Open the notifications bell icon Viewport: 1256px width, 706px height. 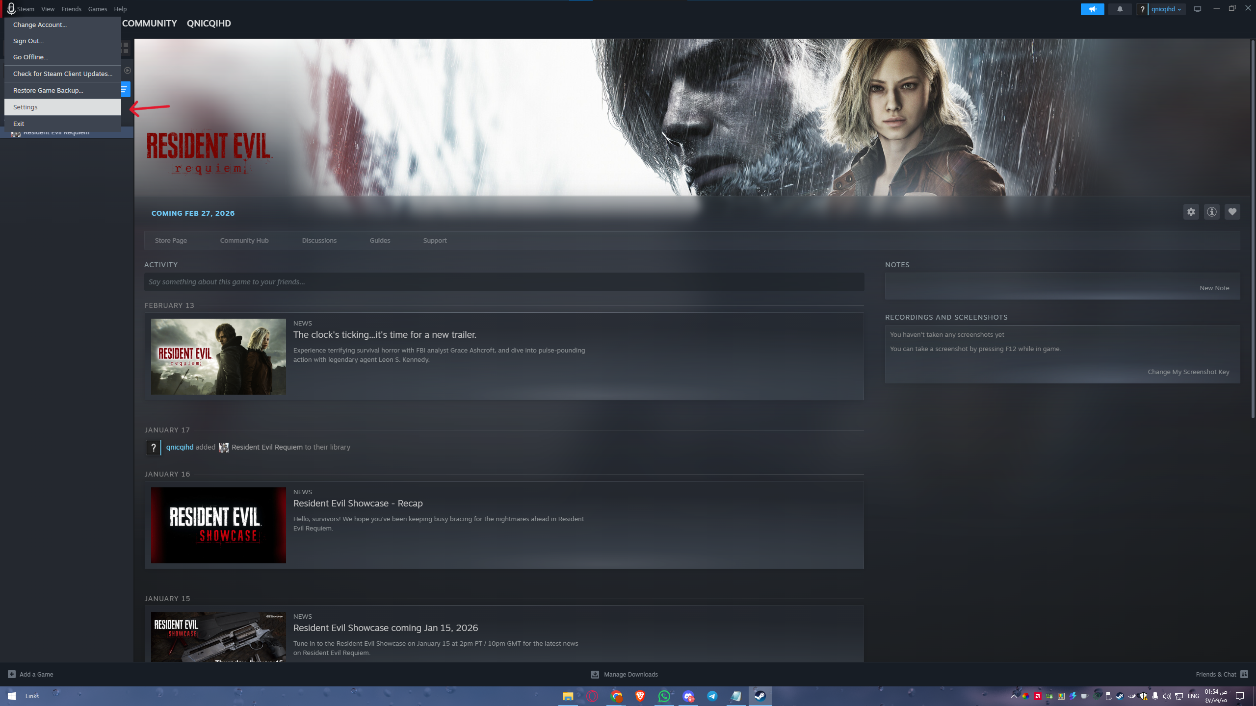(1120, 9)
